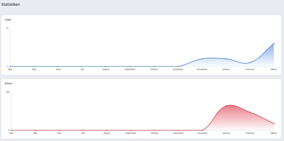Click the October axis label in Klicks chart
Image resolution: width=284 pixels, height=141 pixels.
pos(154,133)
